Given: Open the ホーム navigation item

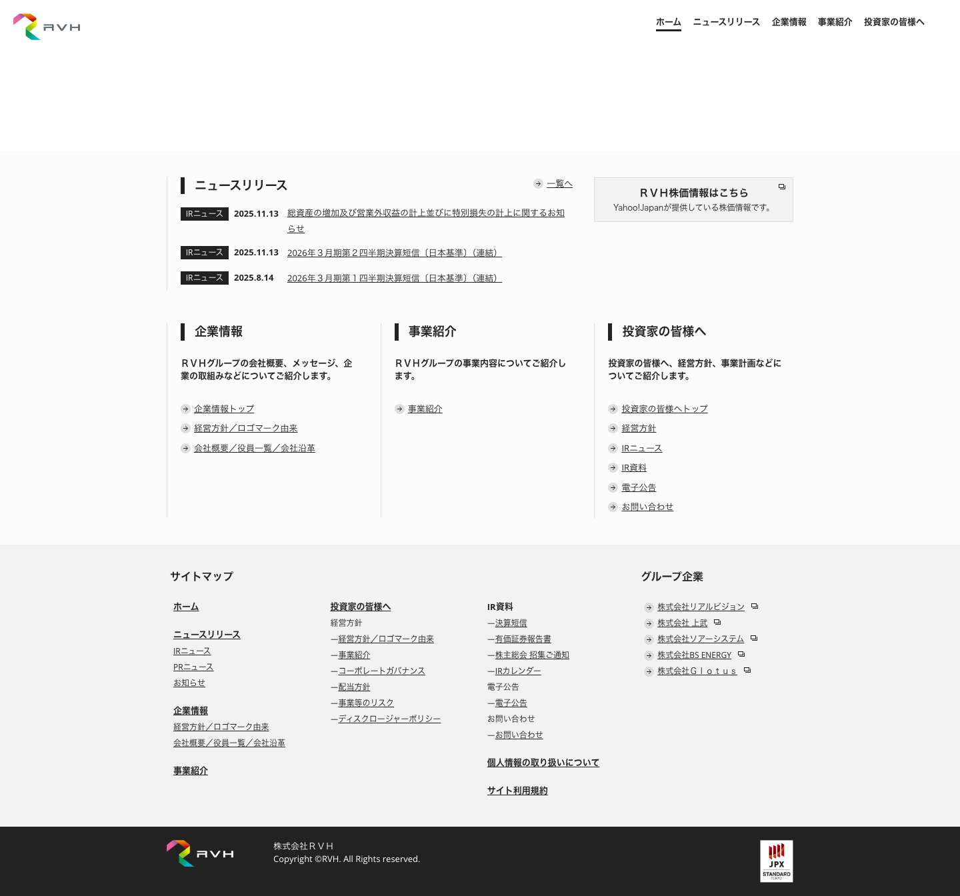Looking at the screenshot, I should [668, 22].
